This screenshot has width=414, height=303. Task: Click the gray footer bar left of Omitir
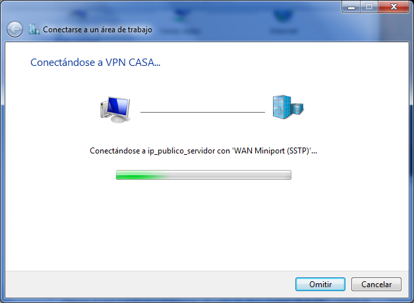coord(149,285)
